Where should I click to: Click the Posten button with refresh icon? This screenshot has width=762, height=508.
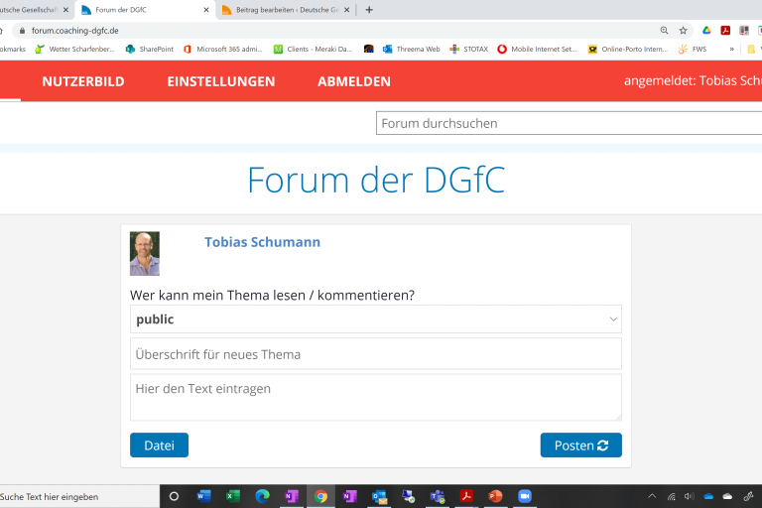pyautogui.click(x=580, y=445)
